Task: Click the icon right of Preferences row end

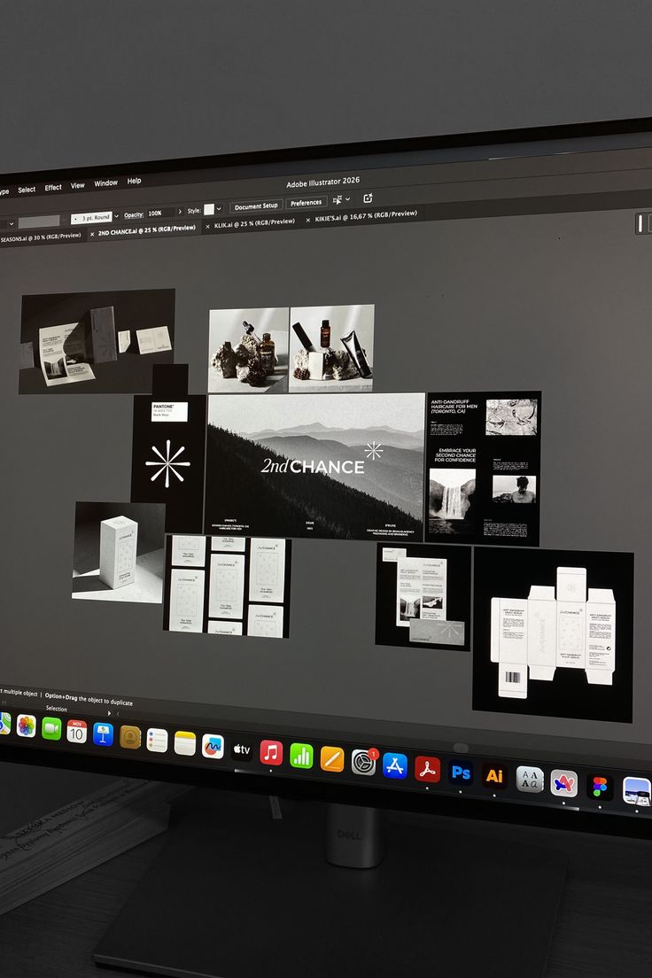Action: [x=369, y=198]
